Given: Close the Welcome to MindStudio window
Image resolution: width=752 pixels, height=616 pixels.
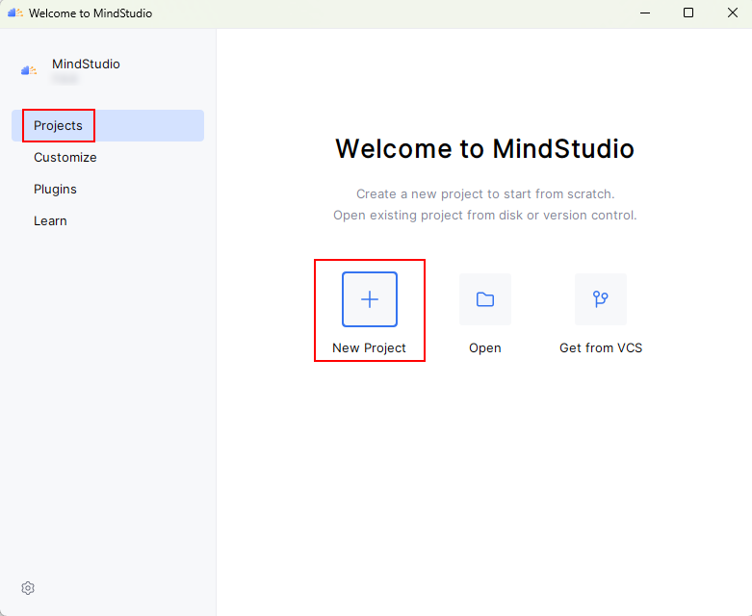Looking at the screenshot, I should (733, 13).
